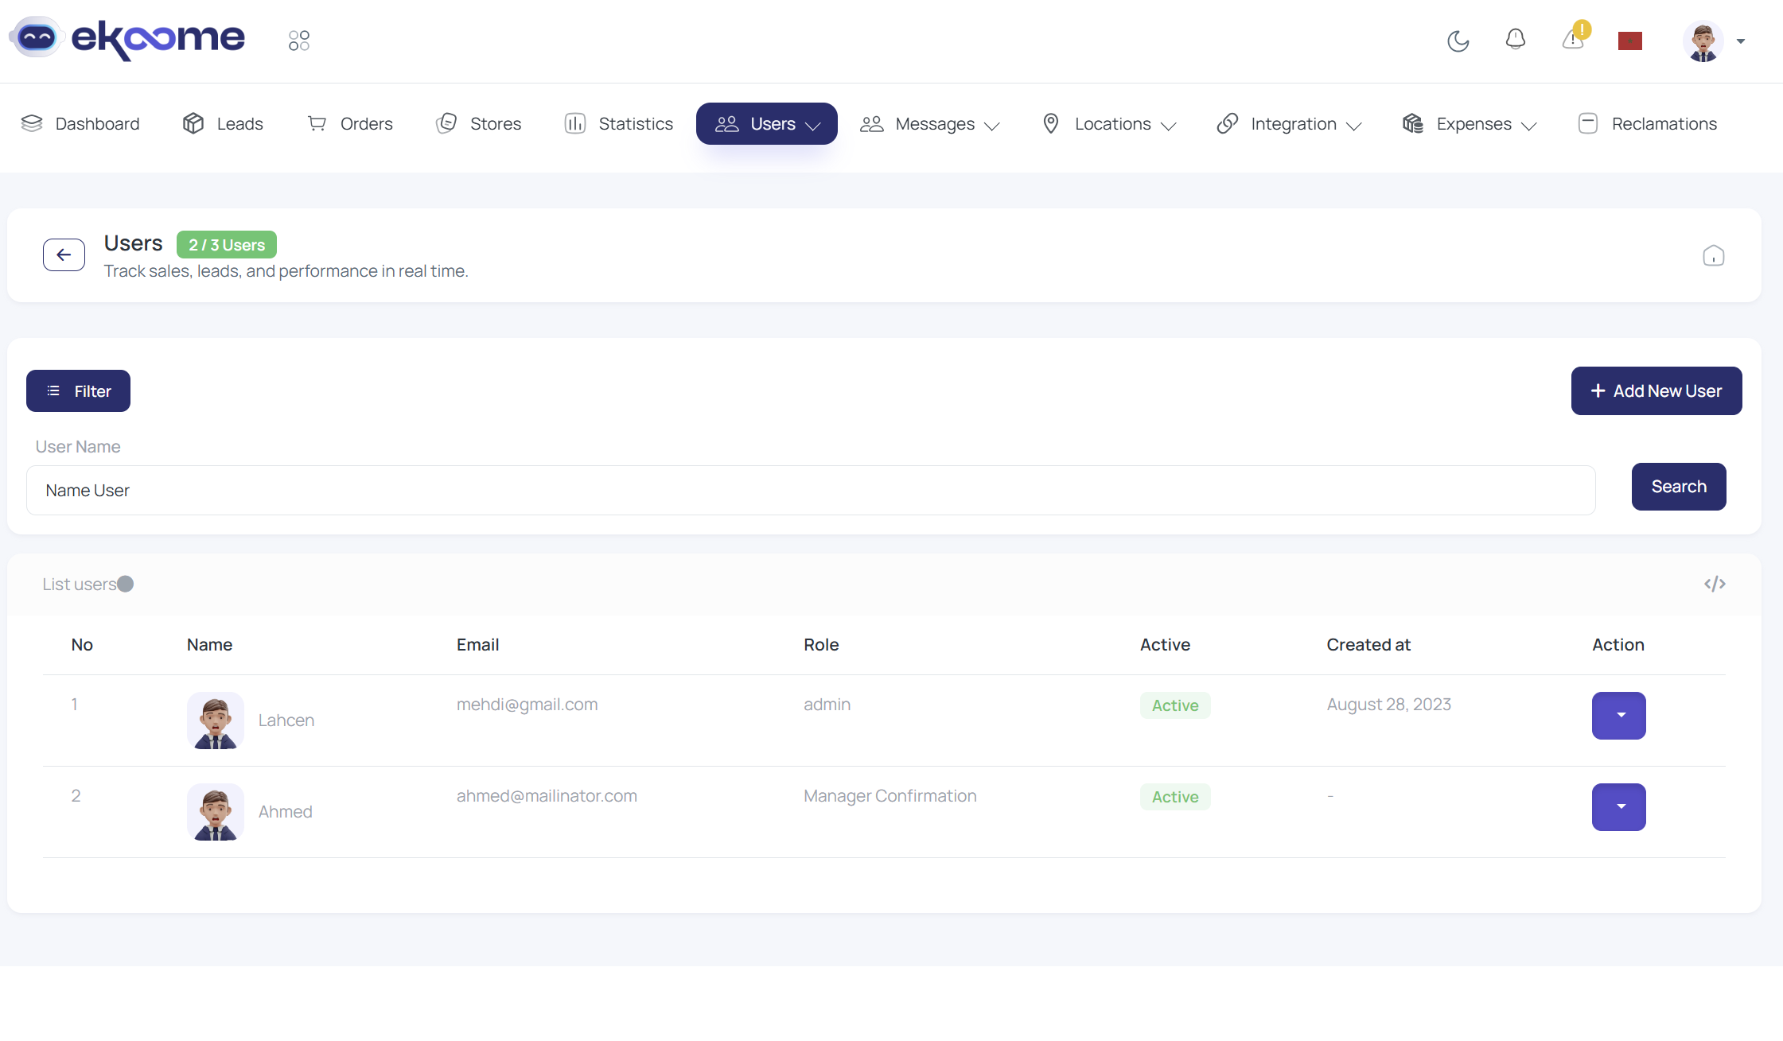This screenshot has height=1041, width=1783.
Task: Click the alert icon with yellow badge
Action: (1573, 40)
